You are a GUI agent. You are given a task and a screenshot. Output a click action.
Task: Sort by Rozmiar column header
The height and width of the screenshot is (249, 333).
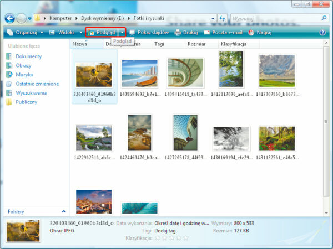click(x=196, y=43)
